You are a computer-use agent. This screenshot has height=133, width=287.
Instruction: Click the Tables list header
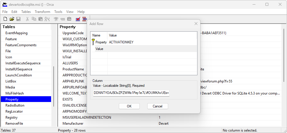[26, 27]
